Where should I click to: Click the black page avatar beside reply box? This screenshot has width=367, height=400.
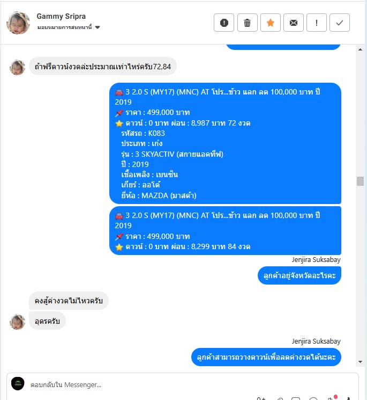point(18,383)
